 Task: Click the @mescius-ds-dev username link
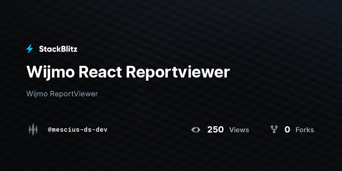pos(78,130)
